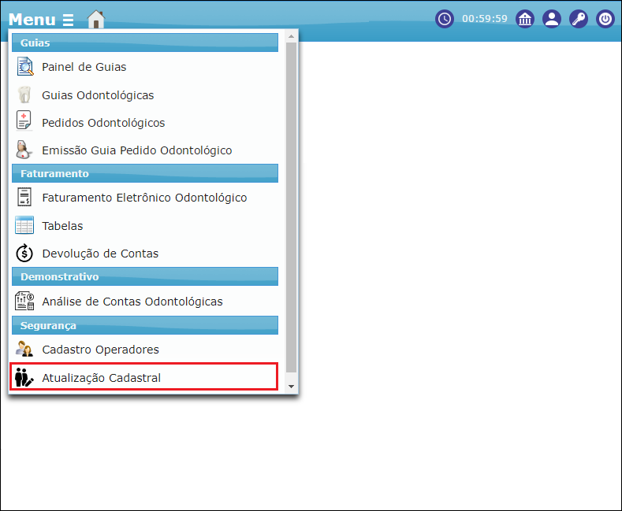The image size is (622, 511).
Task: Click the Atualização Cadastral people-pencil icon
Action: pos(24,377)
